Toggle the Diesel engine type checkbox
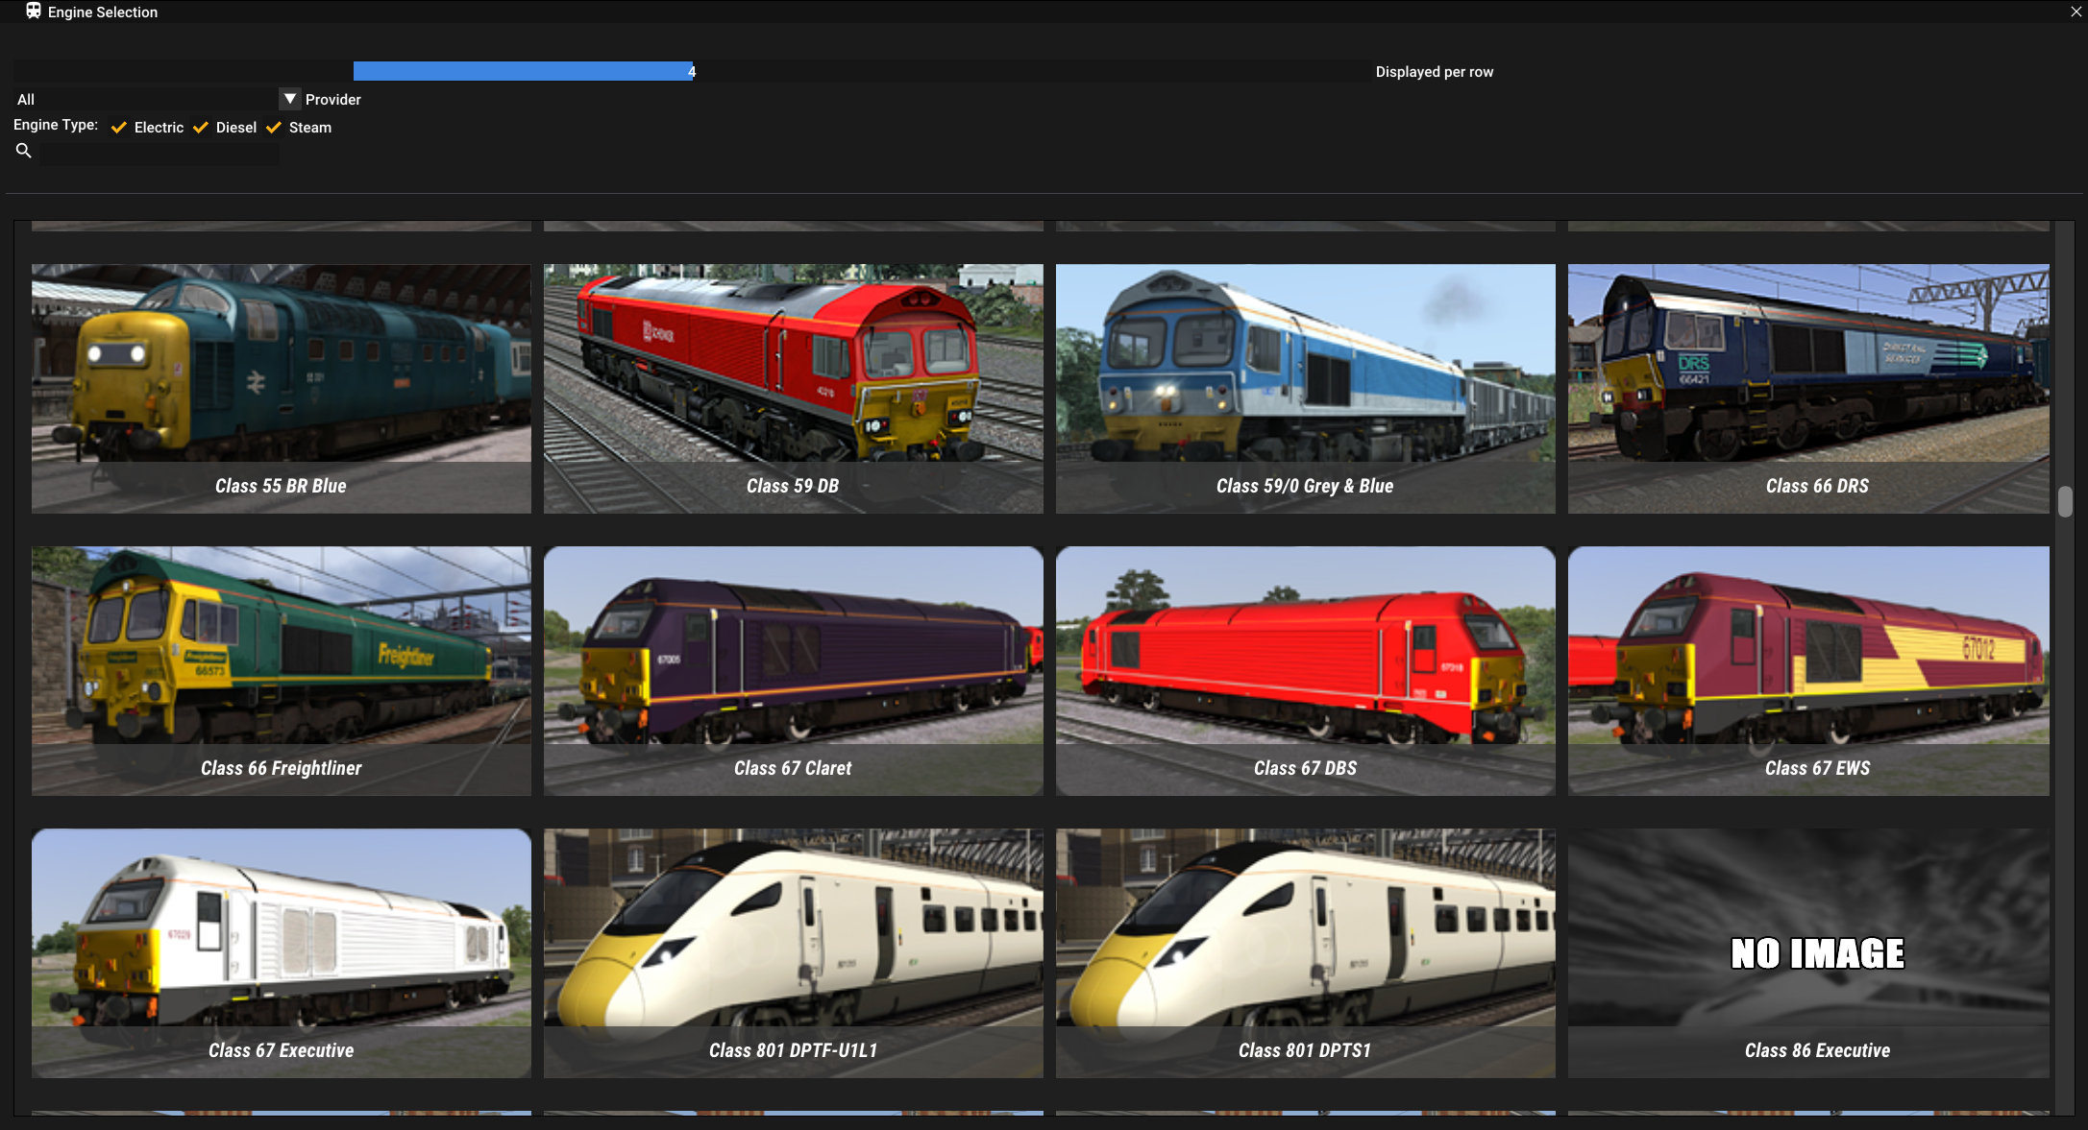This screenshot has width=2088, height=1130. coord(201,128)
